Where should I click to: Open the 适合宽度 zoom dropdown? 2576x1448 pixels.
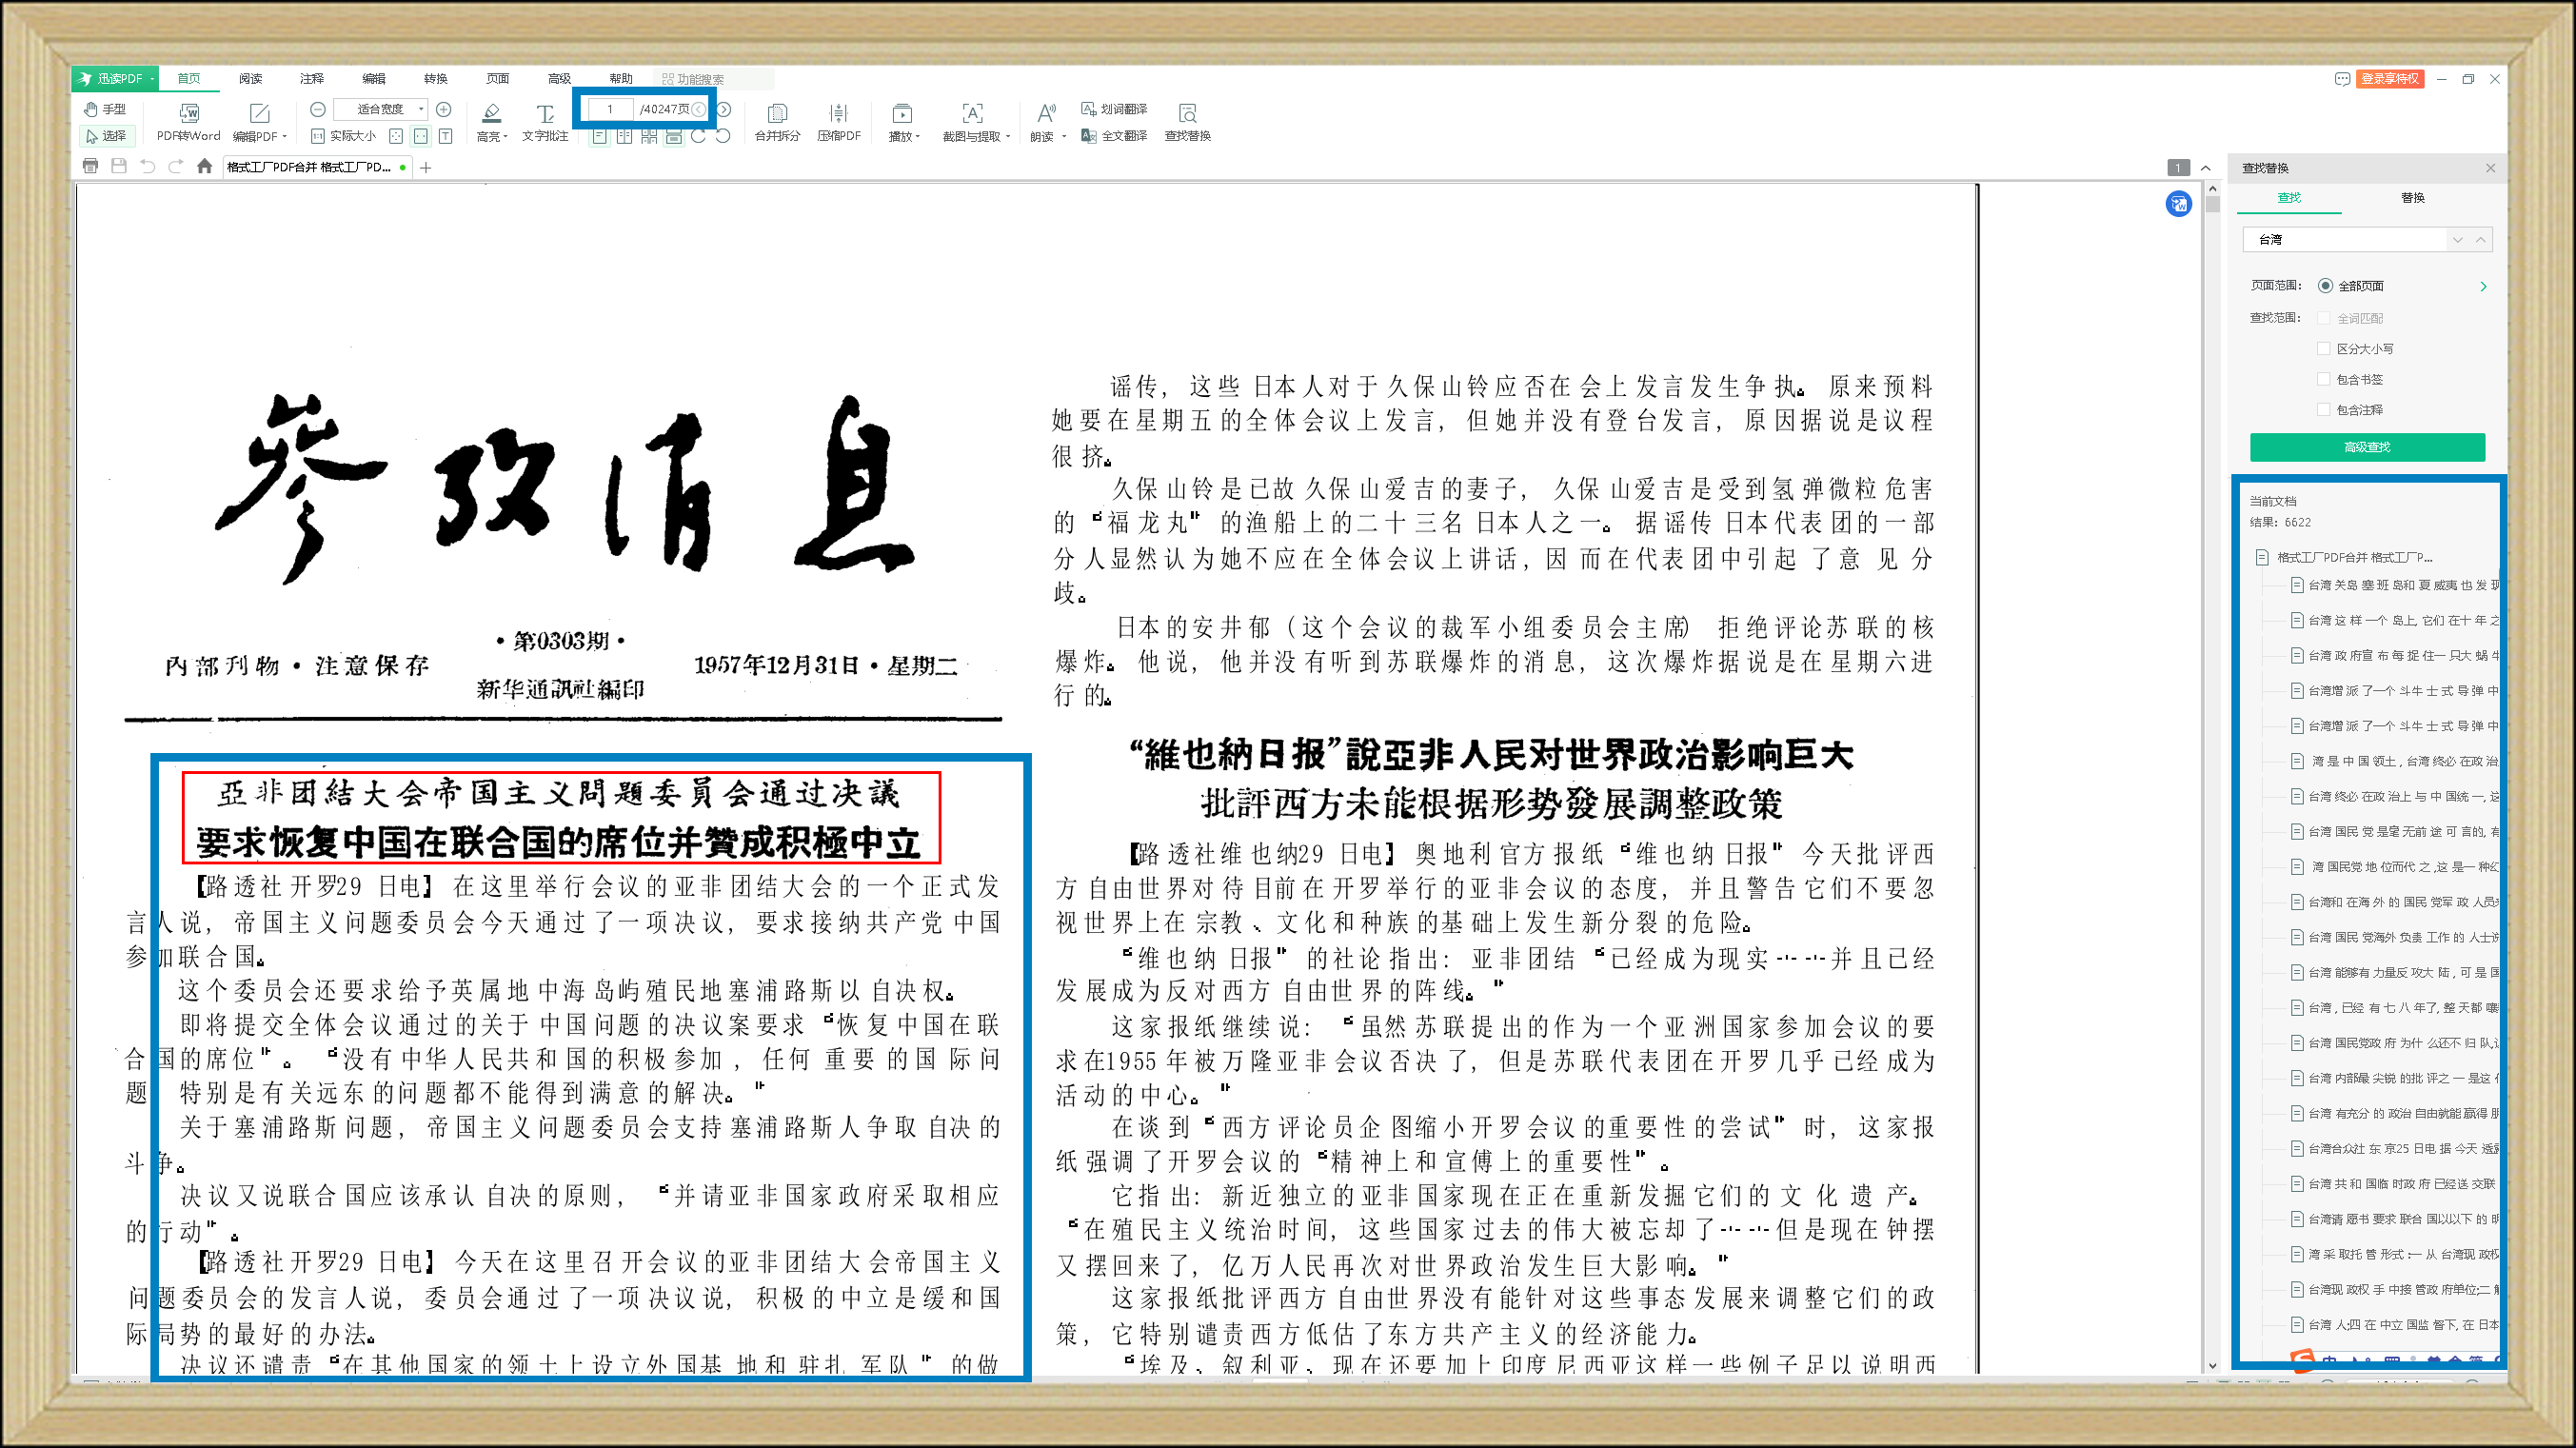[x=422, y=109]
